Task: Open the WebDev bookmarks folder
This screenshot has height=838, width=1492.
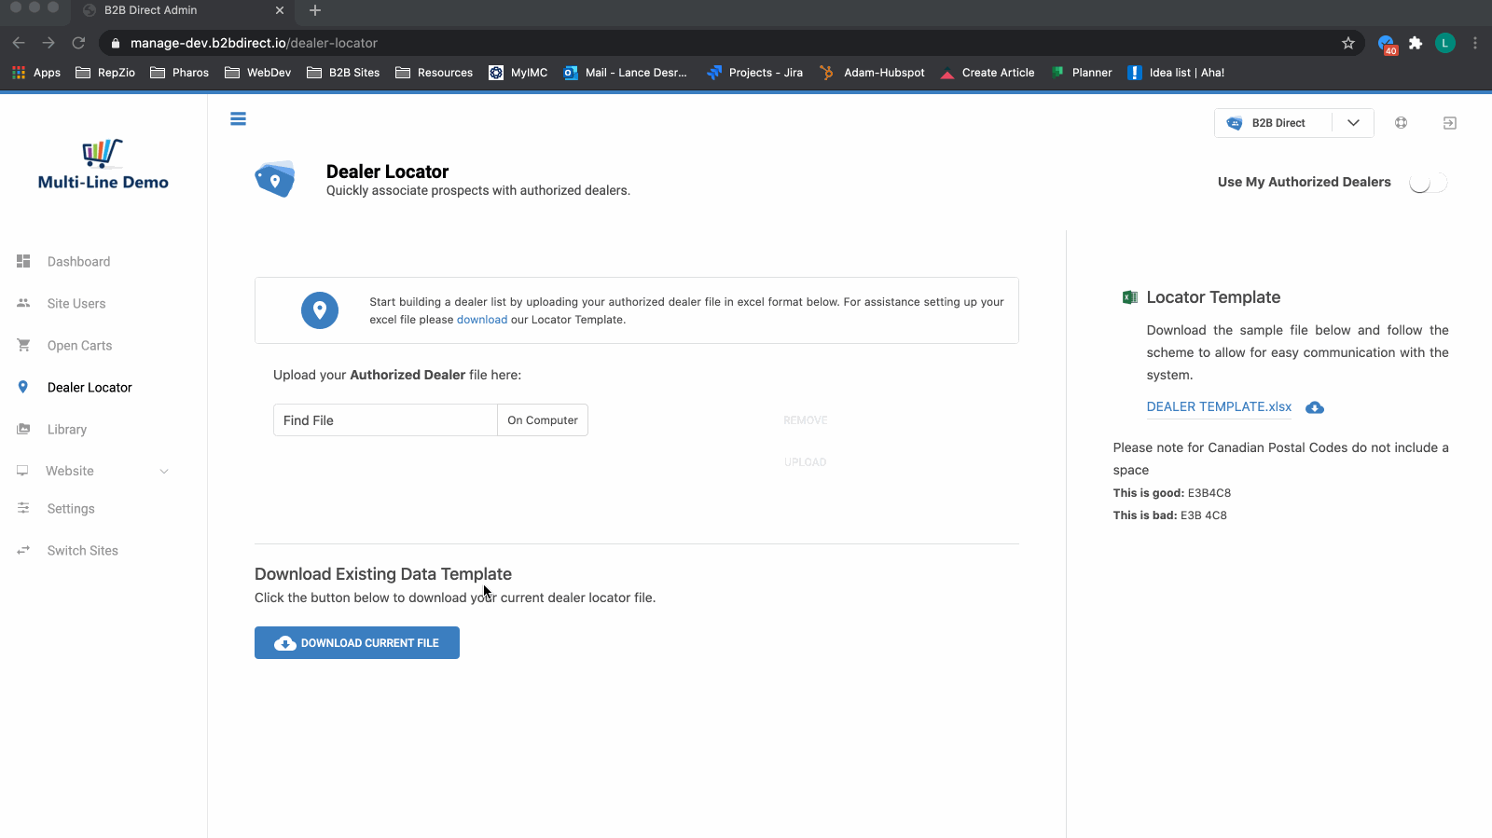Action: pos(258,73)
